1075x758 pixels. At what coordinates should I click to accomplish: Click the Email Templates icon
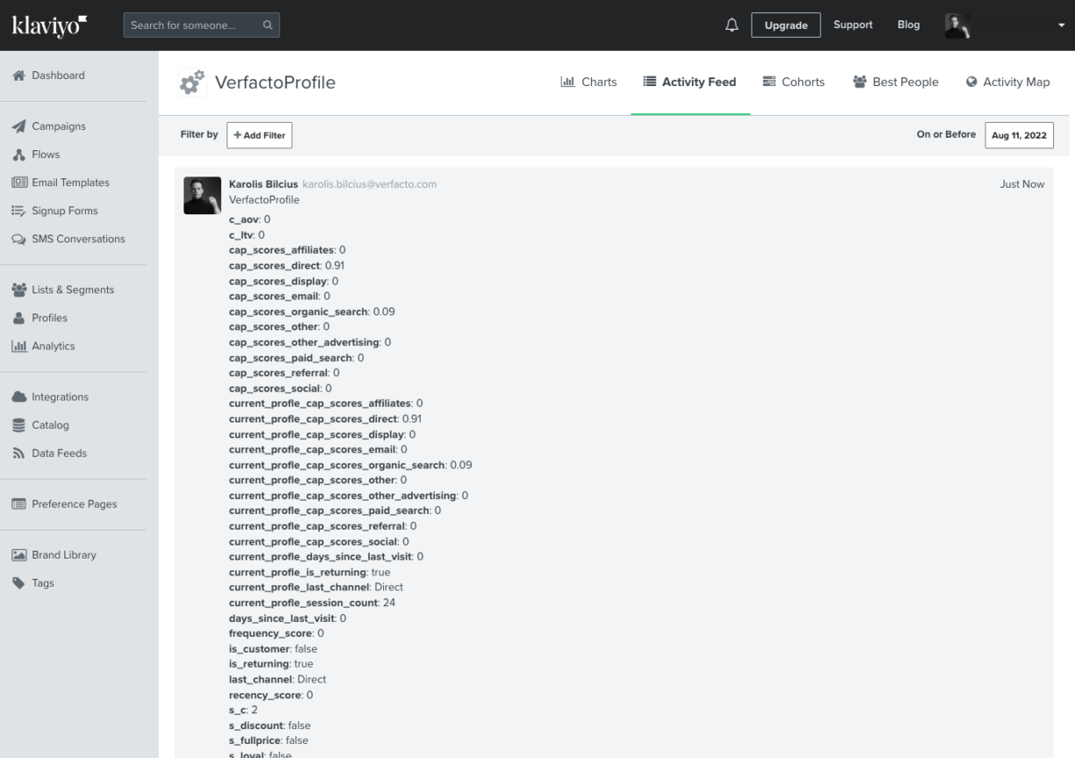[x=18, y=183]
